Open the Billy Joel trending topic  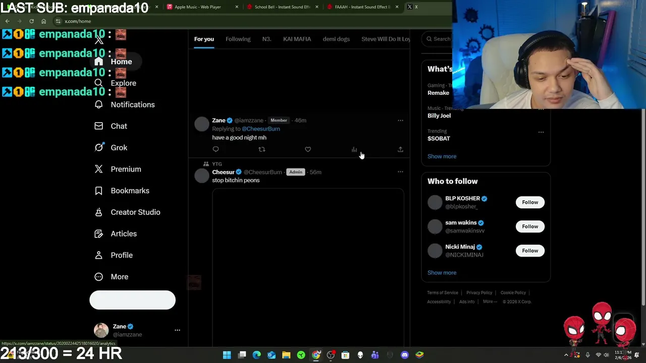point(439,115)
